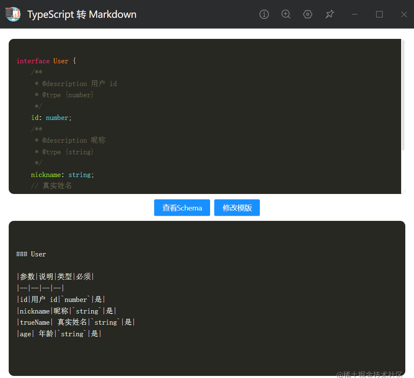Click the markdown table header row 参数|说明|类型|必须
The height and width of the screenshot is (378, 414).
[56, 277]
